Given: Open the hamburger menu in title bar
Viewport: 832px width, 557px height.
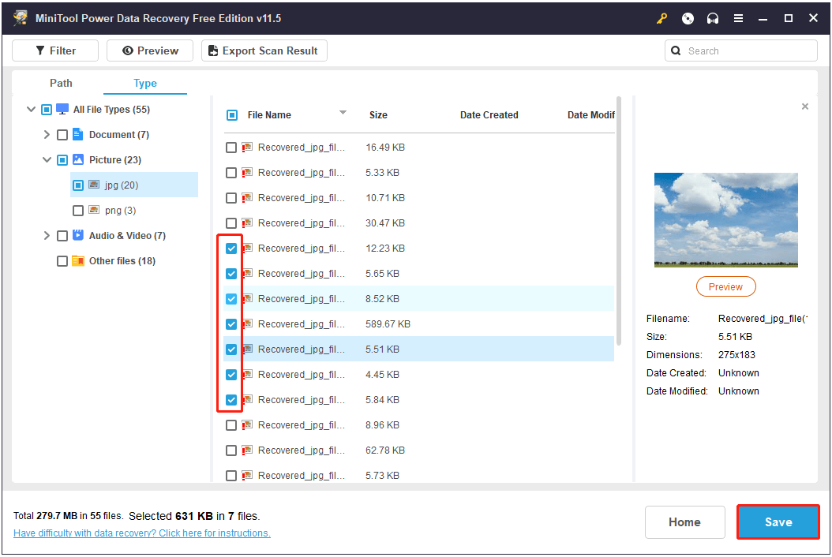Looking at the screenshot, I should (738, 18).
